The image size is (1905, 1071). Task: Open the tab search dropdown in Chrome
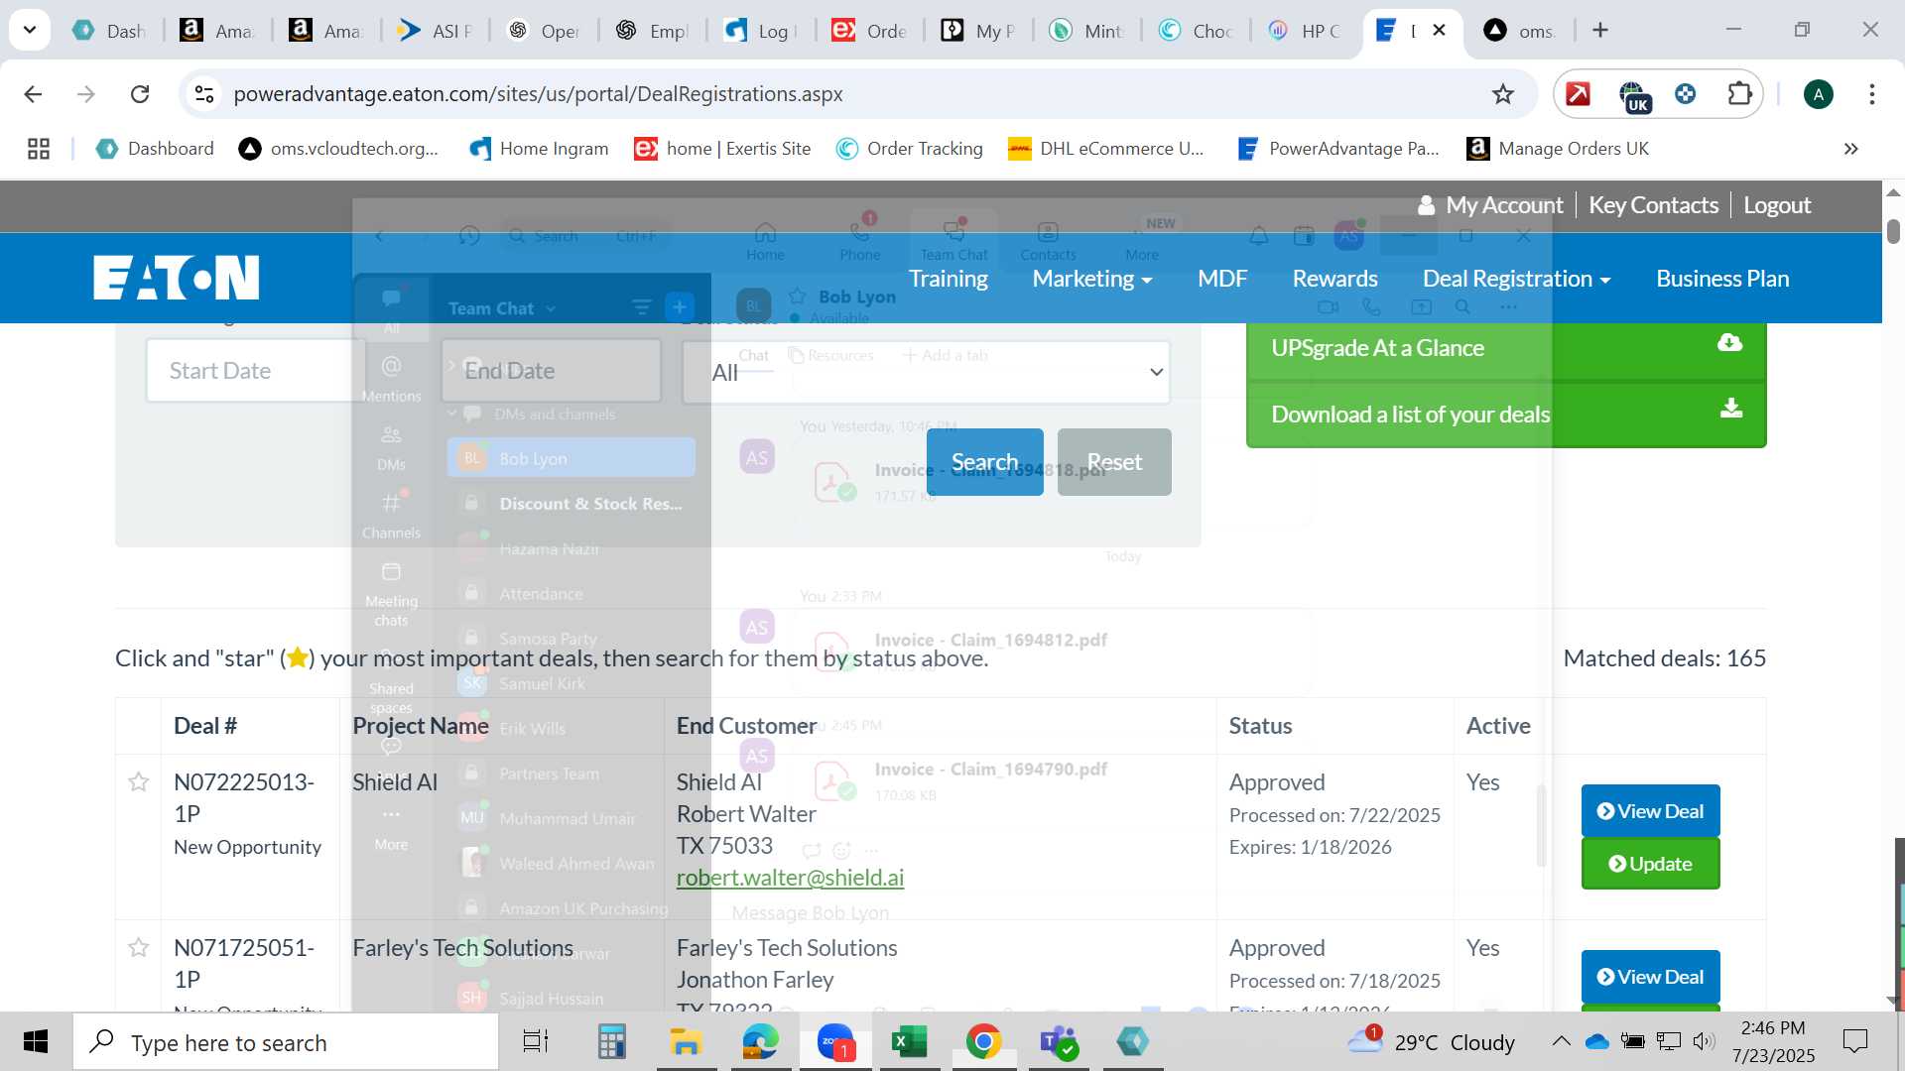click(x=30, y=30)
